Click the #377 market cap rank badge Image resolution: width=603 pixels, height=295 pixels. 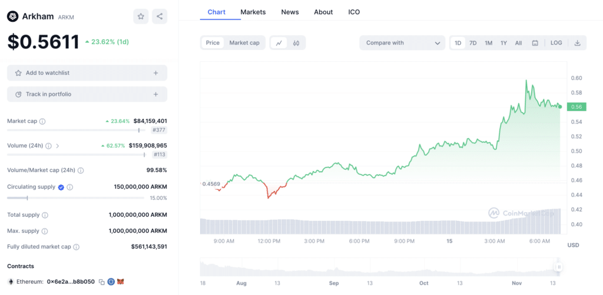[159, 130]
